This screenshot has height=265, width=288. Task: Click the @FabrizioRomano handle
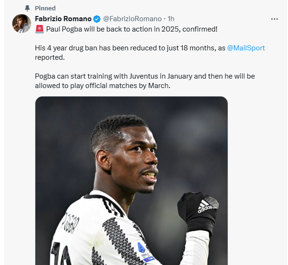(132, 19)
